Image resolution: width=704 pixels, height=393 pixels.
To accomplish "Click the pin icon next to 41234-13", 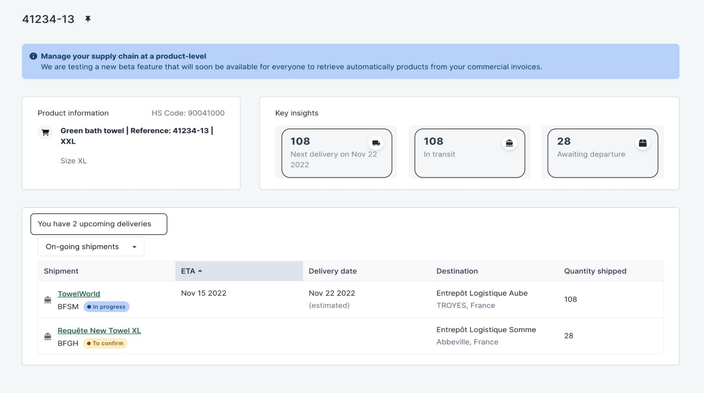I will [x=88, y=19].
